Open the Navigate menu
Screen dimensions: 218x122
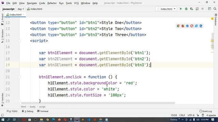point(32,3)
